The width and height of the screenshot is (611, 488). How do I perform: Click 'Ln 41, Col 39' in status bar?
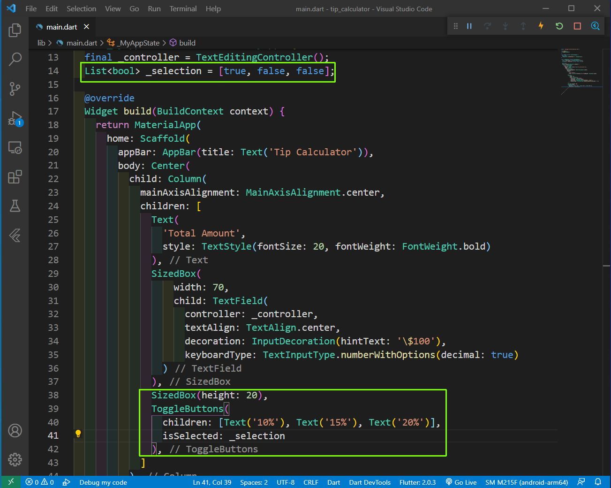click(x=212, y=482)
